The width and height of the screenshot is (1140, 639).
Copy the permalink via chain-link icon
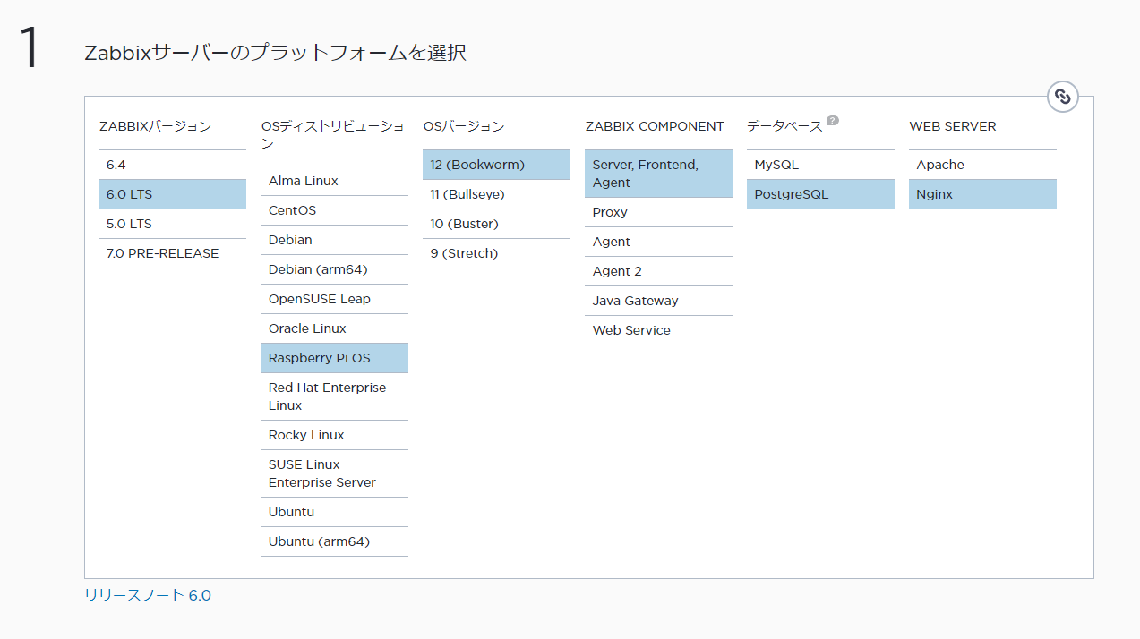pos(1063,97)
